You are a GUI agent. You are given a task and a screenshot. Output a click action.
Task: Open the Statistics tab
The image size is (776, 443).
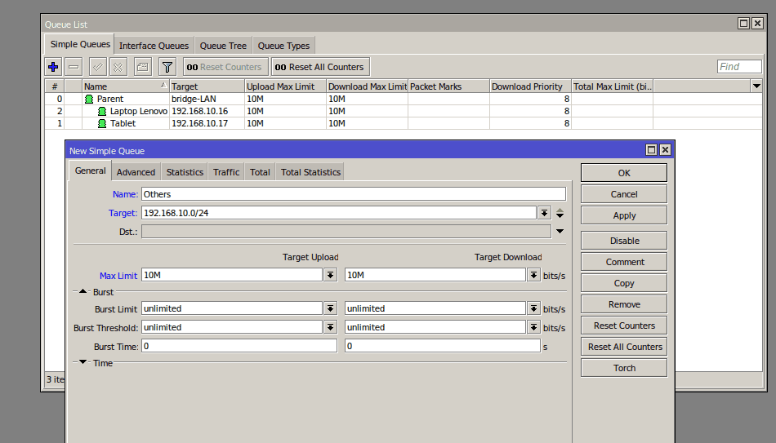(x=185, y=172)
